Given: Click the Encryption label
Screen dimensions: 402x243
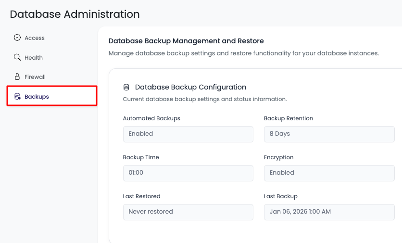Looking at the screenshot, I should (x=279, y=157).
